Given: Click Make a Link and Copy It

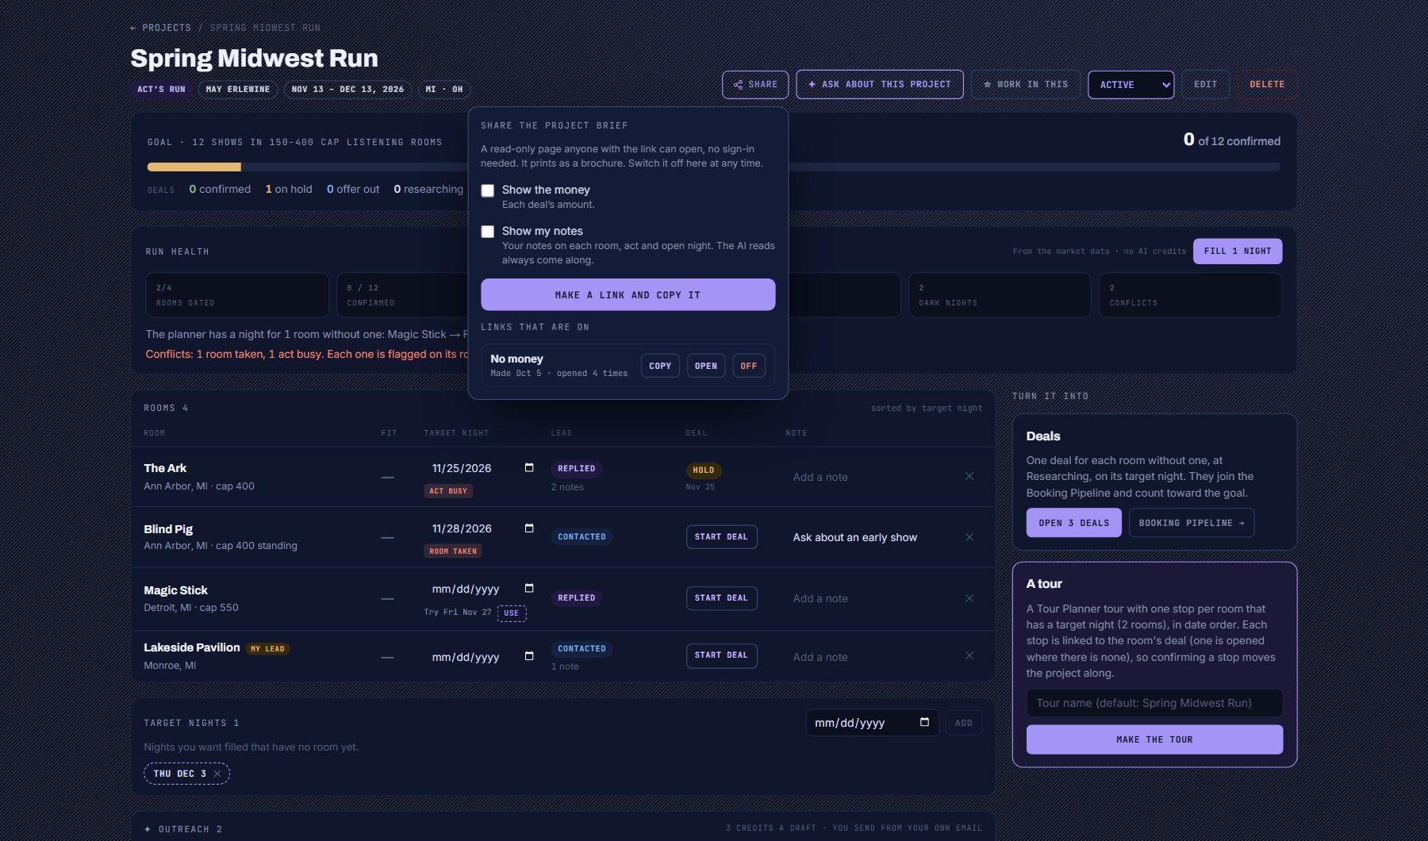Looking at the screenshot, I should coord(628,294).
